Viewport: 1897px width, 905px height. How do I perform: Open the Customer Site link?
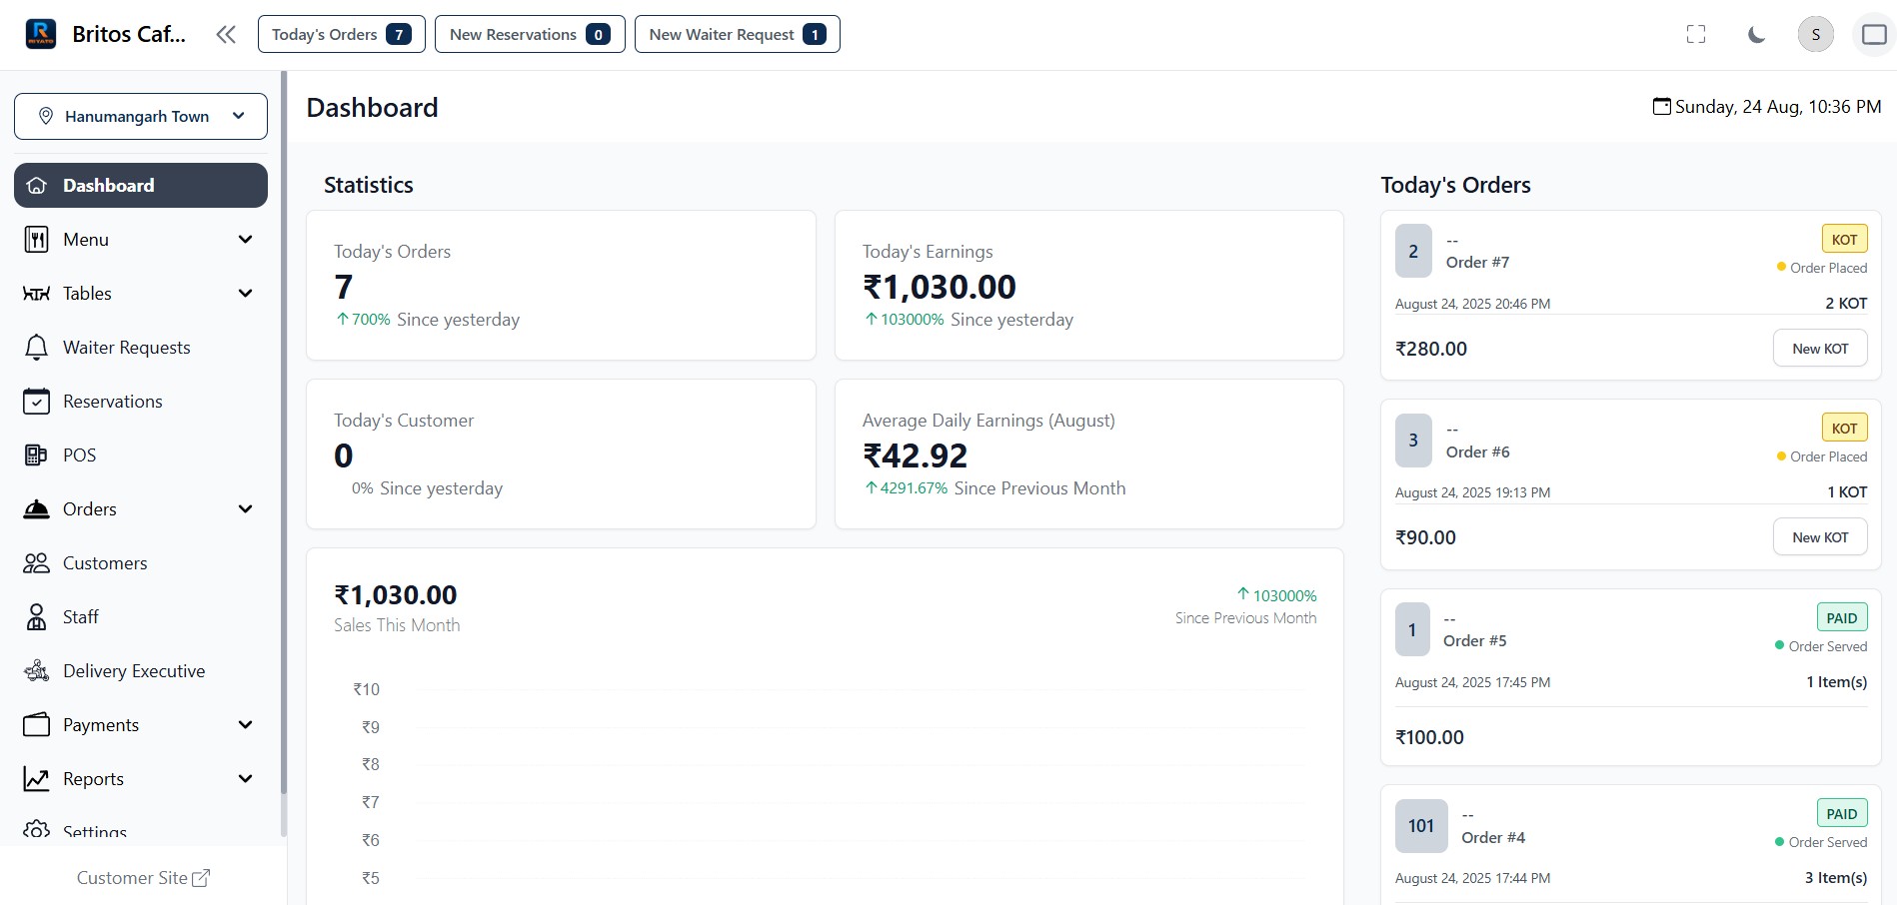click(x=143, y=878)
